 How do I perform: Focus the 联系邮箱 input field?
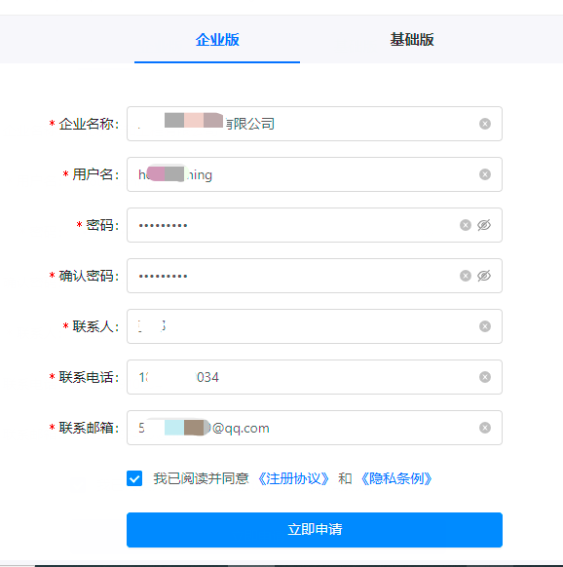pyautogui.click(x=315, y=428)
